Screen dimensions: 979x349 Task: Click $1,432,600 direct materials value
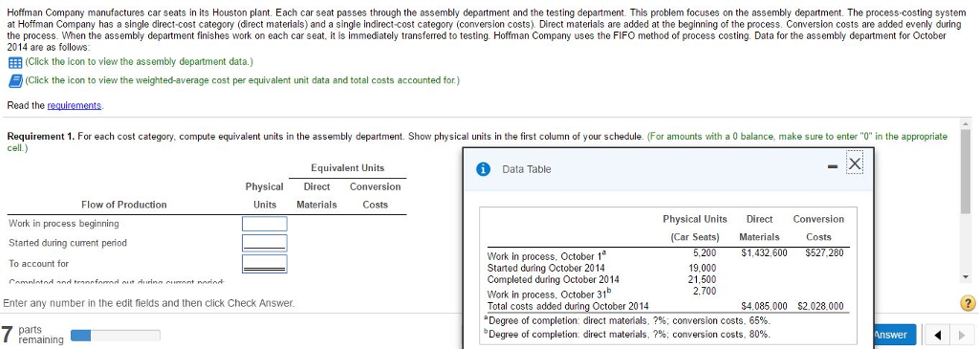(x=764, y=252)
